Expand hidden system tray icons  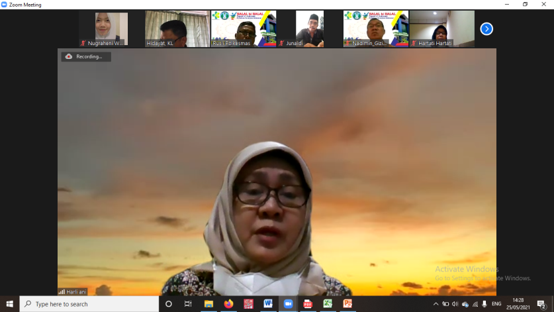[436, 304]
